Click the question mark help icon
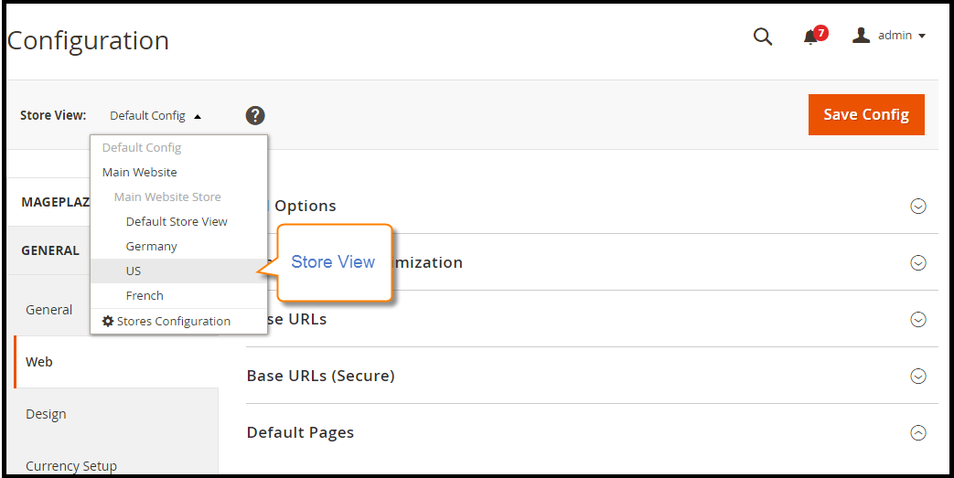The height and width of the screenshot is (478, 954). tap(255, 115)
